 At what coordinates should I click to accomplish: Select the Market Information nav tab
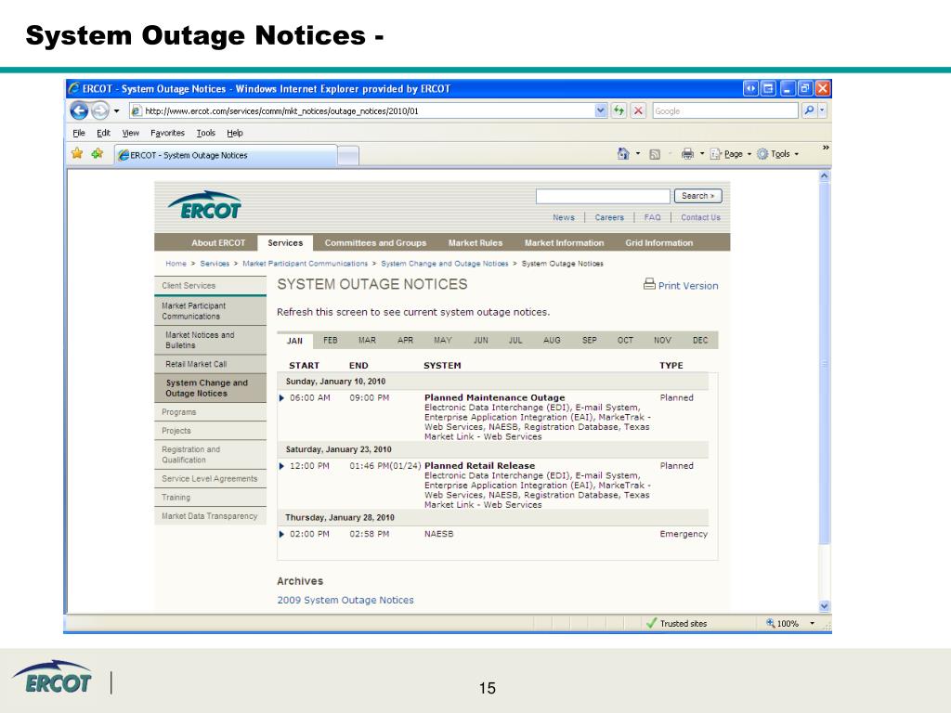564,242
